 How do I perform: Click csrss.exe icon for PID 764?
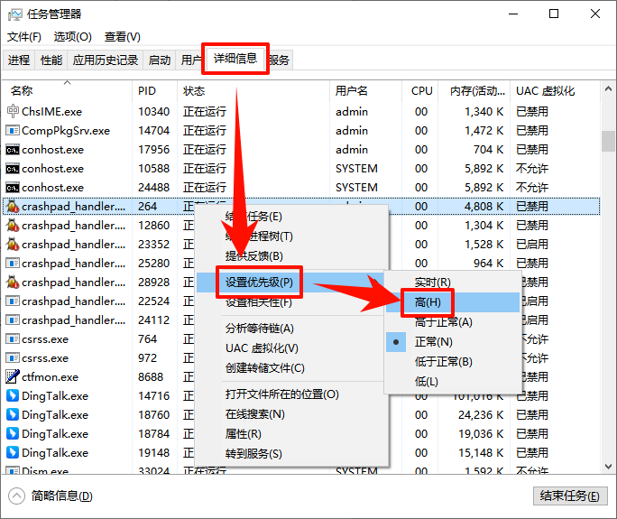coord(13,339)
